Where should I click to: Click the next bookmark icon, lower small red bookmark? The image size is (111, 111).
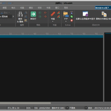59,17
